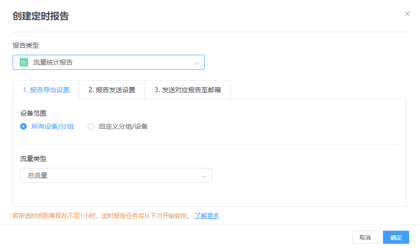This screenshot has width=420, height=248.
Task: Click the 设备范围 label text
Action: pos(33,113)
